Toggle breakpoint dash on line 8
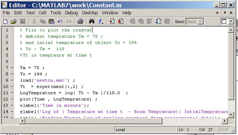The height and width of the screenshot is (135, 238). (12, 74)
